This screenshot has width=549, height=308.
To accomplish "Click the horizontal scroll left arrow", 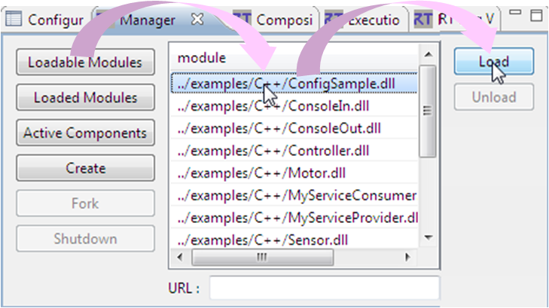I will tap(180, 258).
